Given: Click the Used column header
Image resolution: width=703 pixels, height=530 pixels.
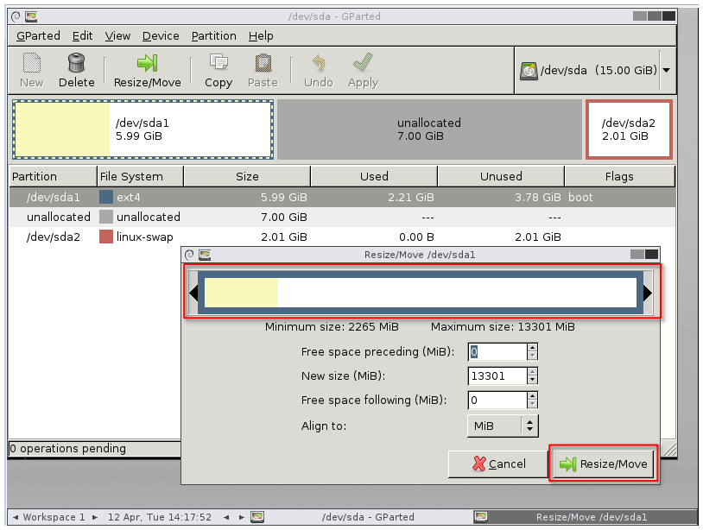Looking at the screenshot, I should tap(374, 176).
